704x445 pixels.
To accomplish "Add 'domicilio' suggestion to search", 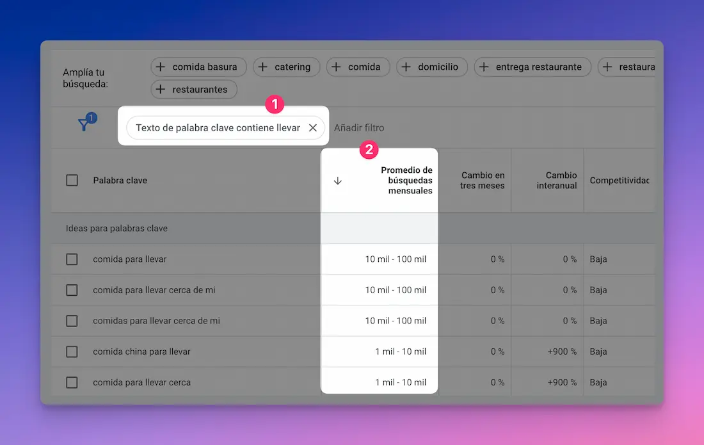I will coord(431,67).
